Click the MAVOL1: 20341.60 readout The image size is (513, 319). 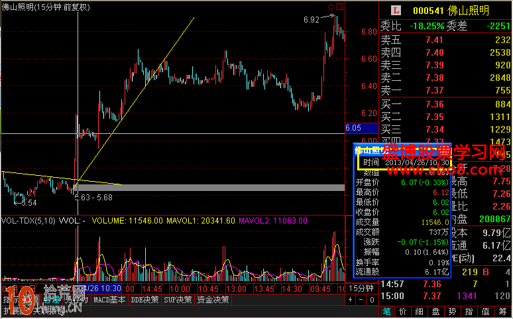[201, 221]
